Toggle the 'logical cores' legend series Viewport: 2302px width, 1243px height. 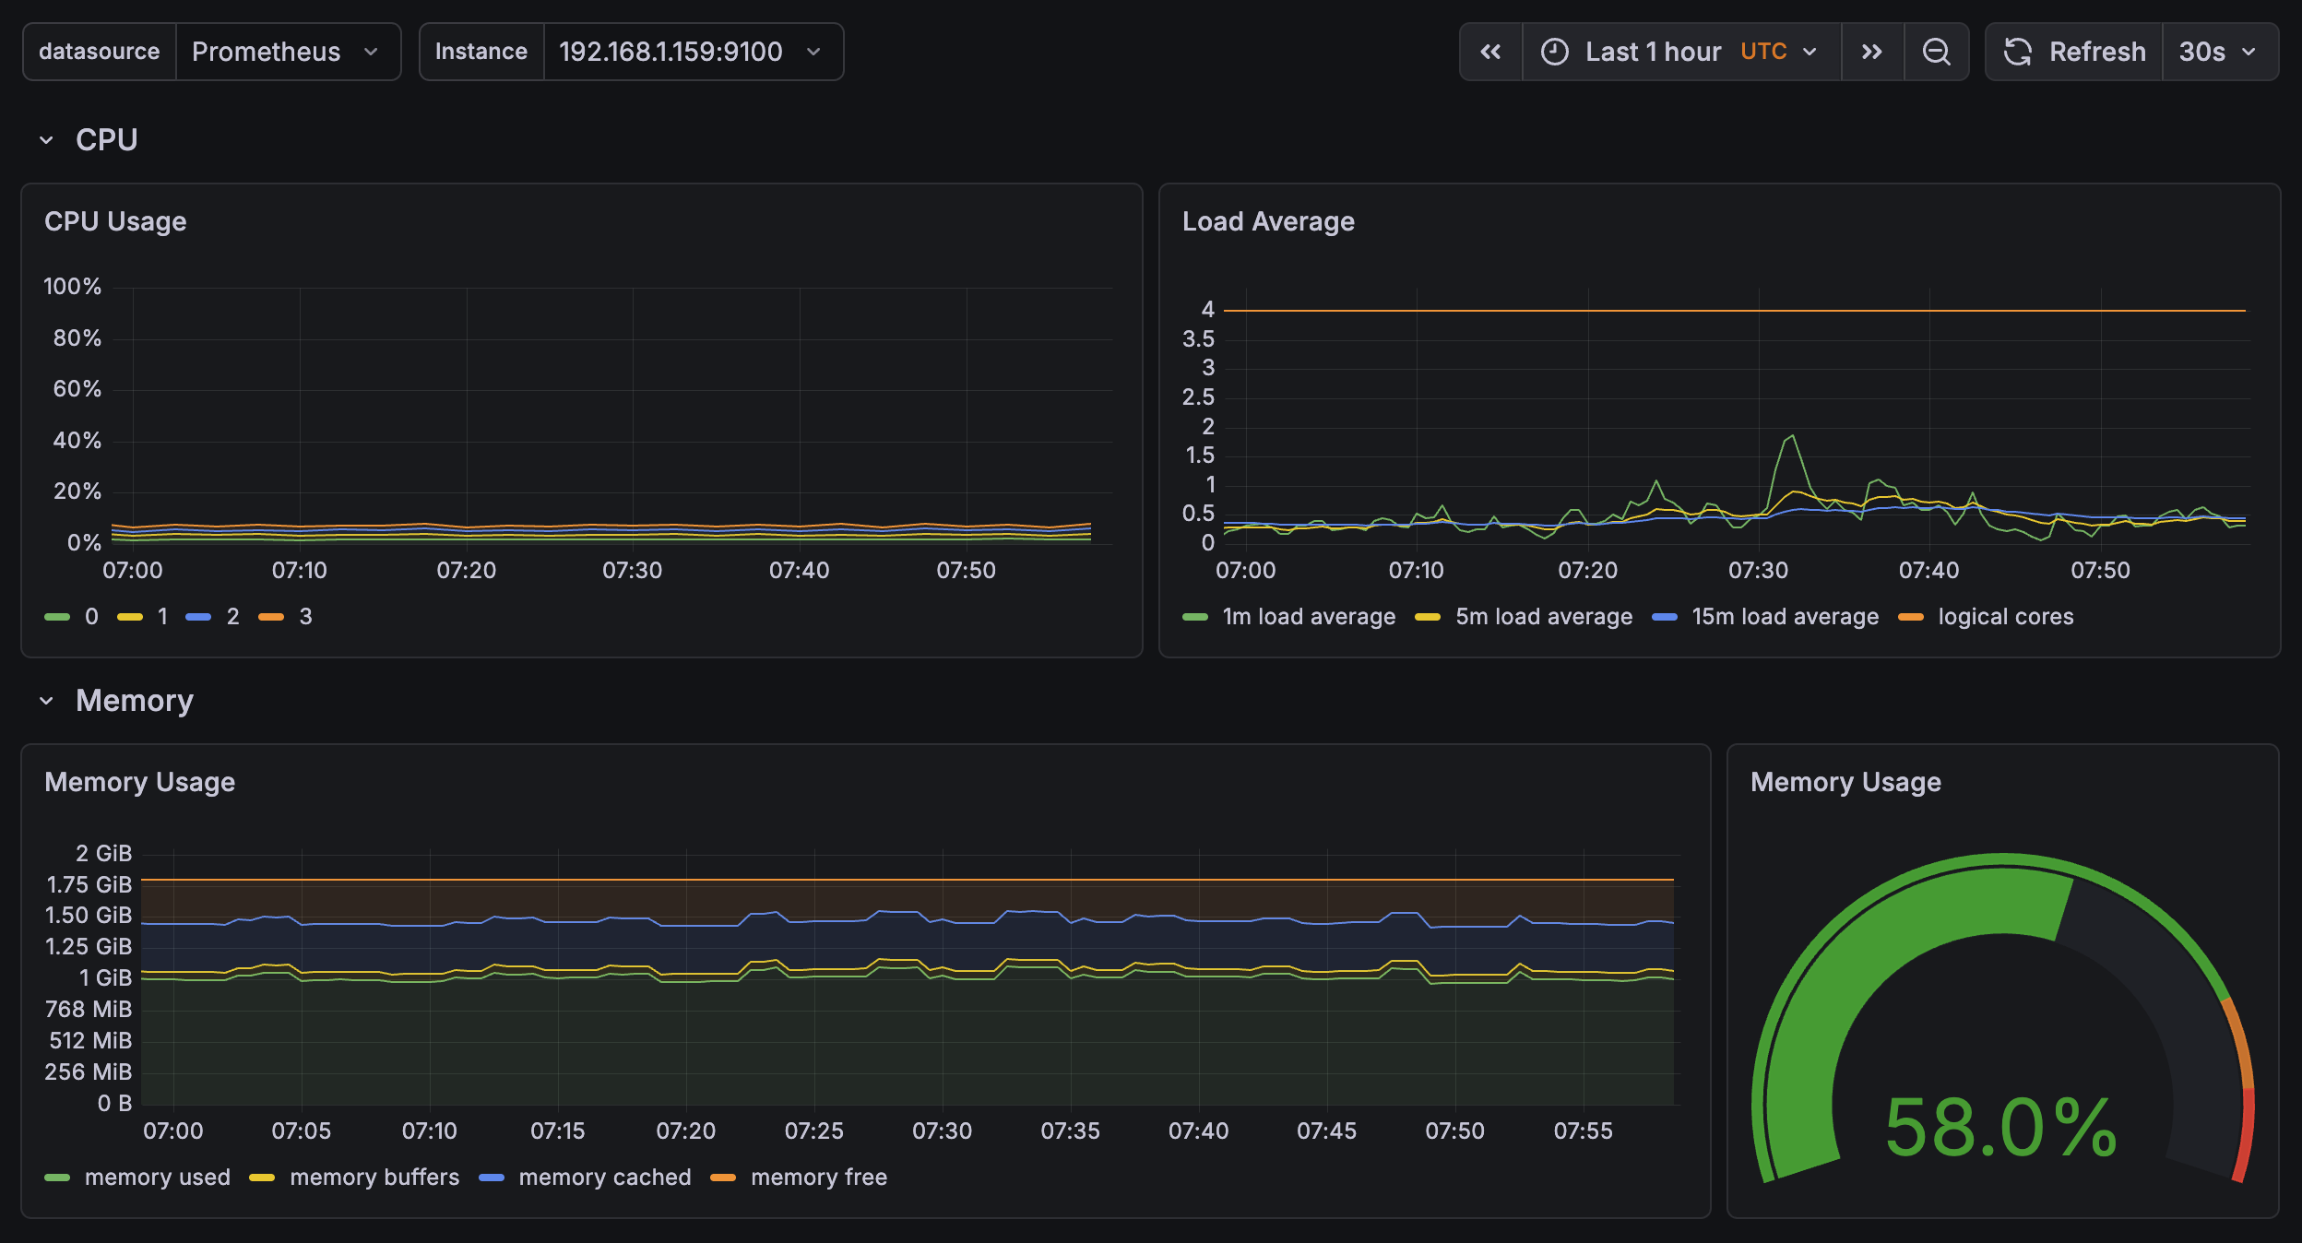coord(2006,616)
